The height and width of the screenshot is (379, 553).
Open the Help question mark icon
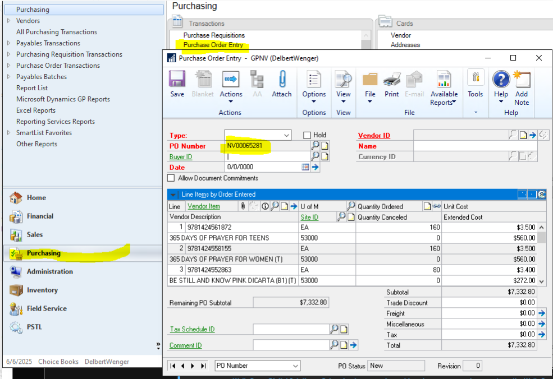tap(501, 79)
